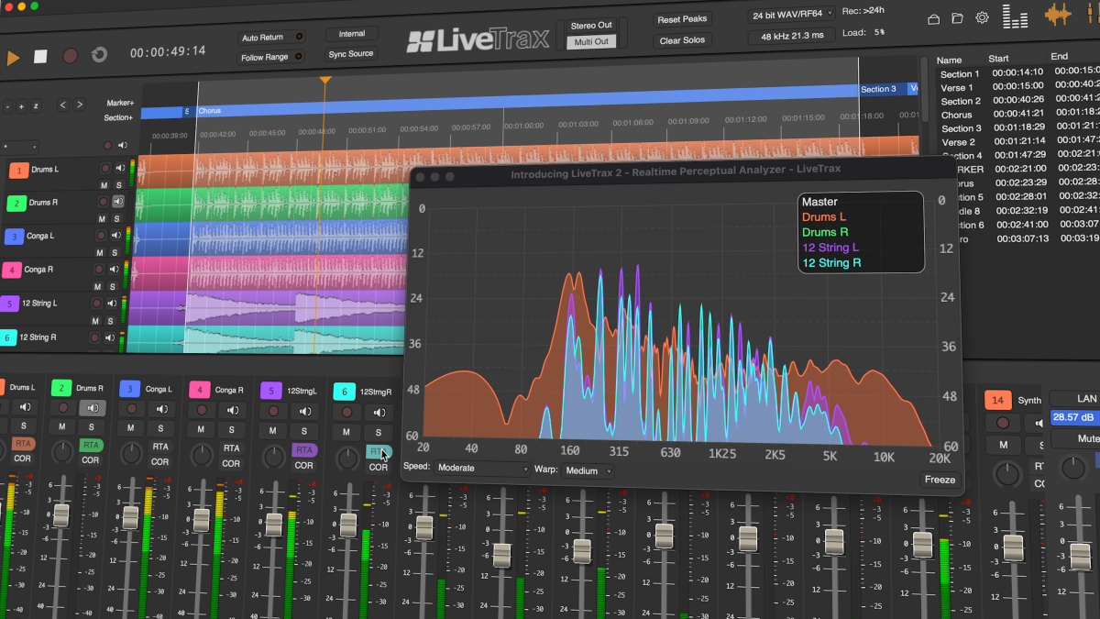
Task: Select the orange track 1 number badge
Action: click(17, 170)
